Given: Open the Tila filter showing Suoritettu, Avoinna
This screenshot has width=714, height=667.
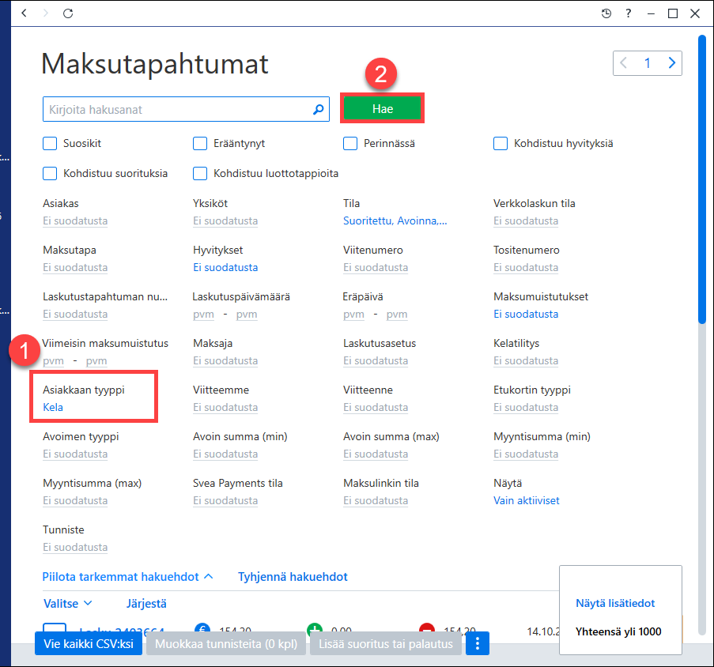Looking at the screenshot, I should point(395,220).
